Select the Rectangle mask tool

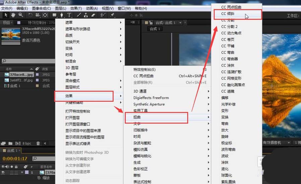[55, 15]
